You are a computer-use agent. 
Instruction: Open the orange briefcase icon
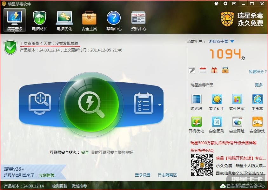pos(225,70)
